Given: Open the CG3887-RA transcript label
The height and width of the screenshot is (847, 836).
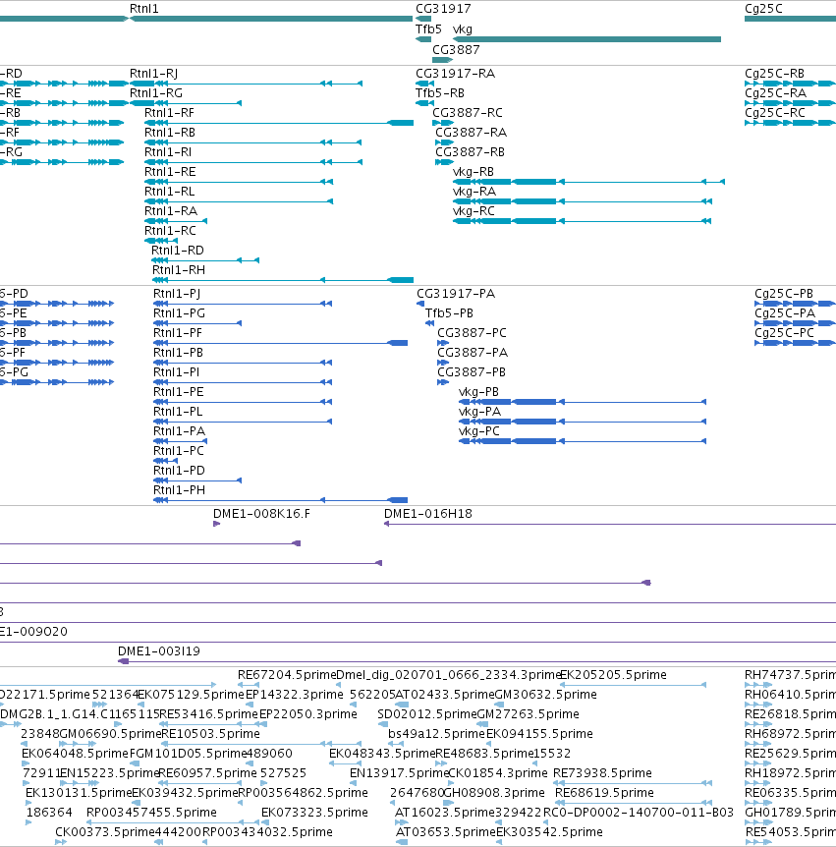Looking at the screenshot, I should click(471, 133).
